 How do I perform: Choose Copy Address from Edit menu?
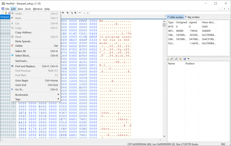23,32
